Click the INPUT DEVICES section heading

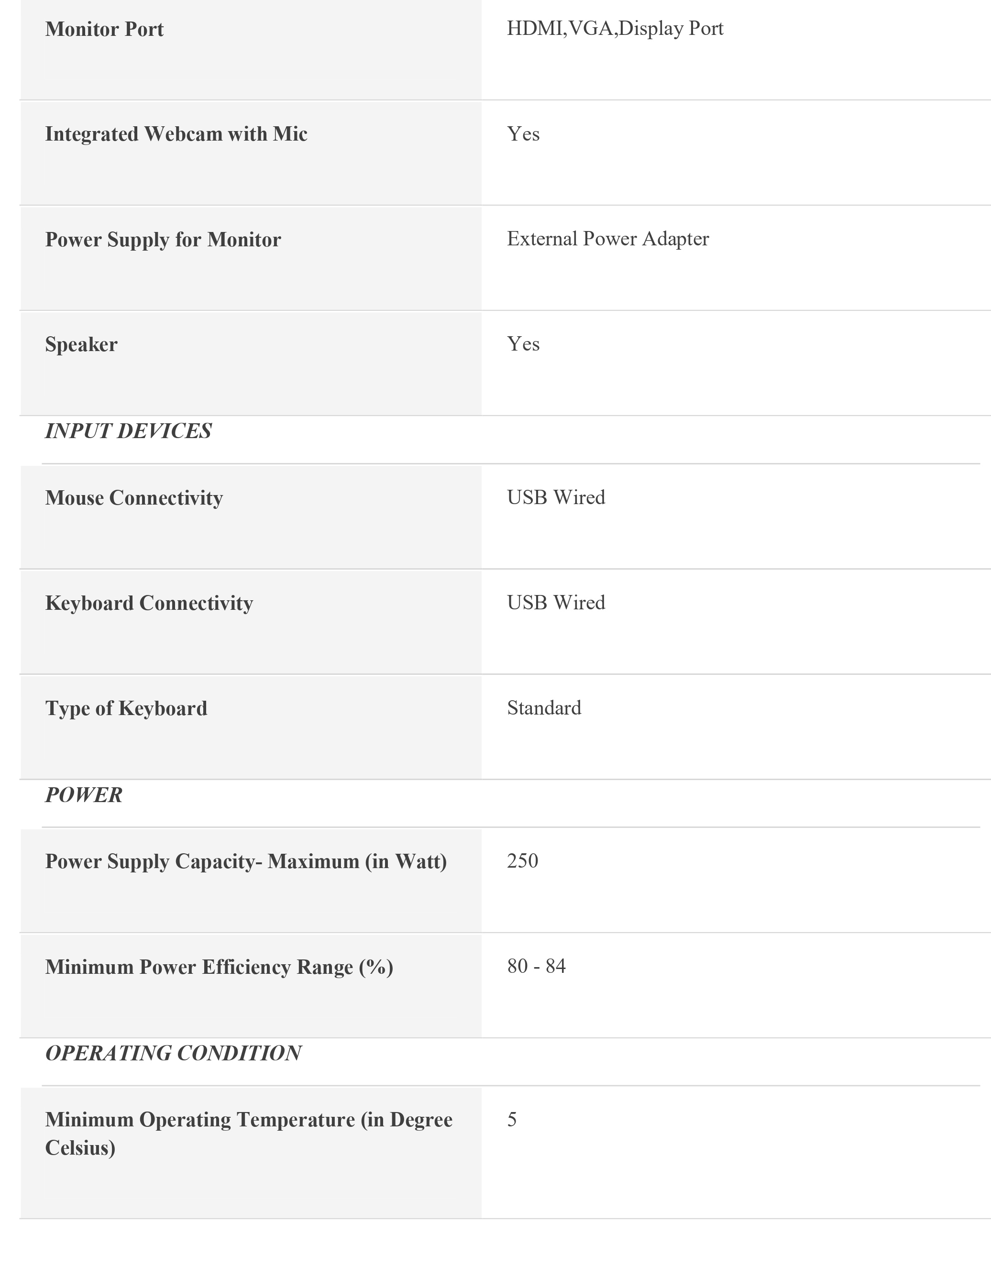click(128, 431)
